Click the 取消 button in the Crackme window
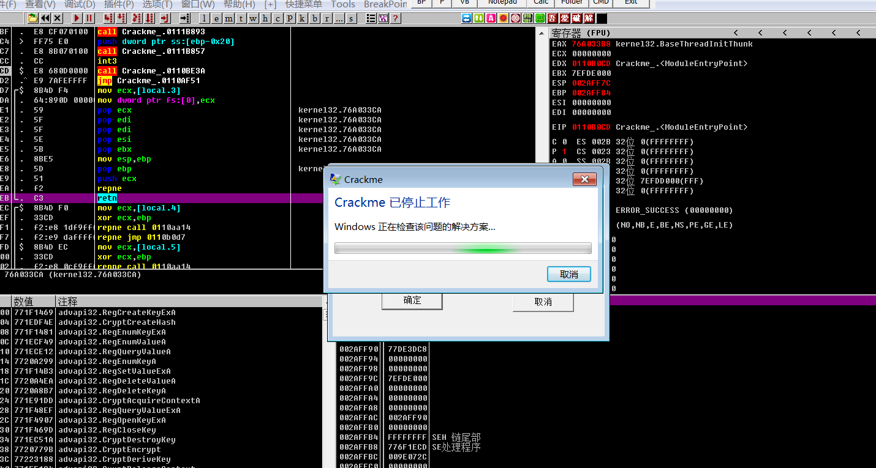Image resolution: width=876 pixels, height=468 pixels. pyautogui.click(x=543, y=302)
